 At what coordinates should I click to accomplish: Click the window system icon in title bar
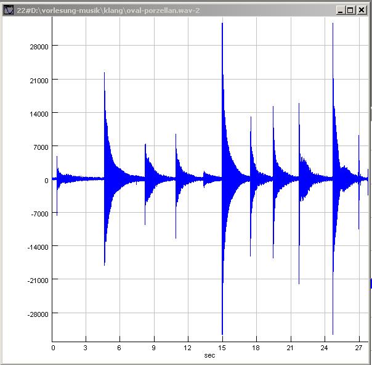(x=9, y=10)
